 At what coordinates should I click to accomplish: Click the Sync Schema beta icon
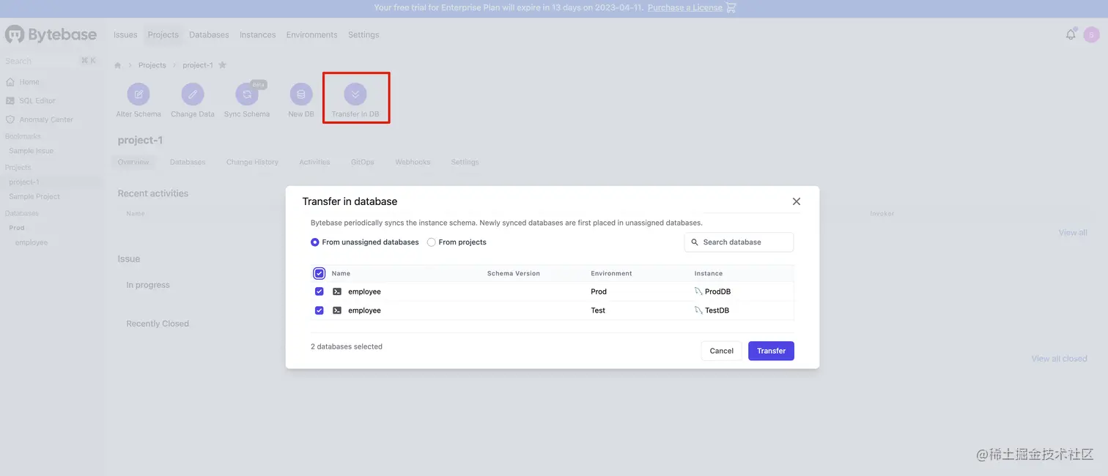click(247, 94)
